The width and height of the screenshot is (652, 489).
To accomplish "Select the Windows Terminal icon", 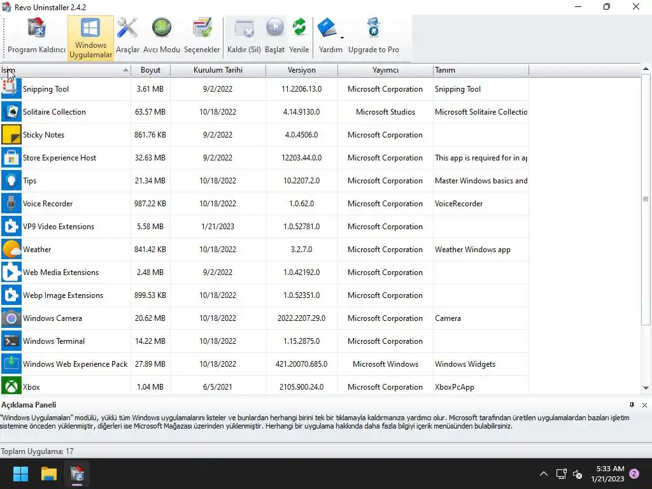I will point(11,341).
